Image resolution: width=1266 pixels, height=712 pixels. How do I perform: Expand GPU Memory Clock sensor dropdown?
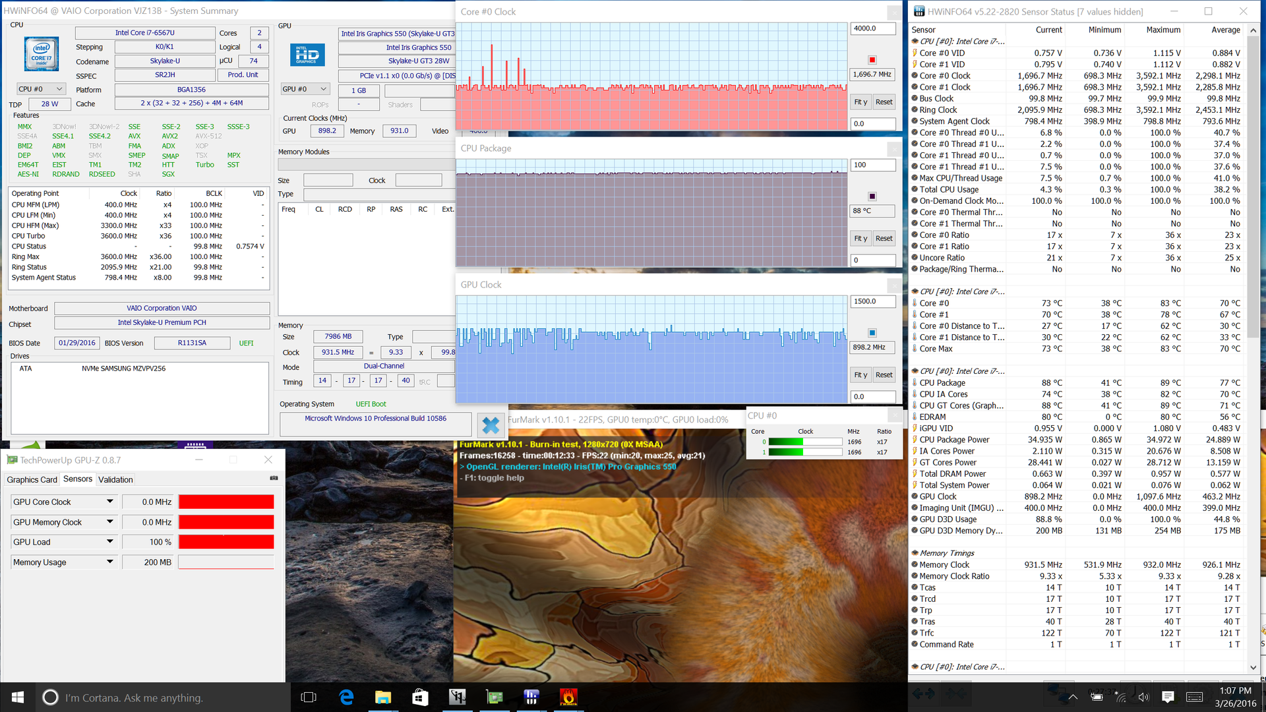pos(110,522)
